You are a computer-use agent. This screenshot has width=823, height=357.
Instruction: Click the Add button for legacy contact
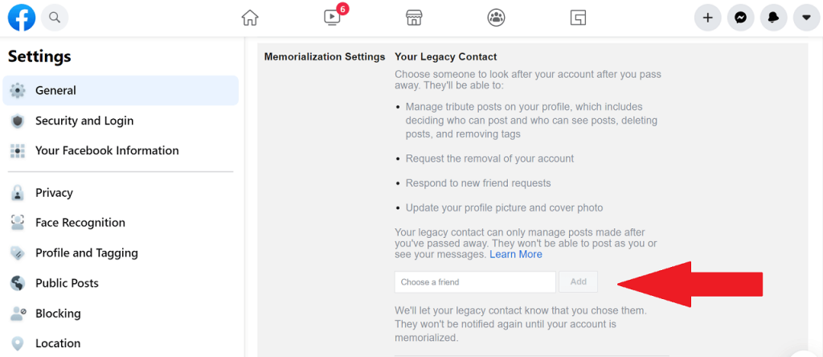point(579,282)
